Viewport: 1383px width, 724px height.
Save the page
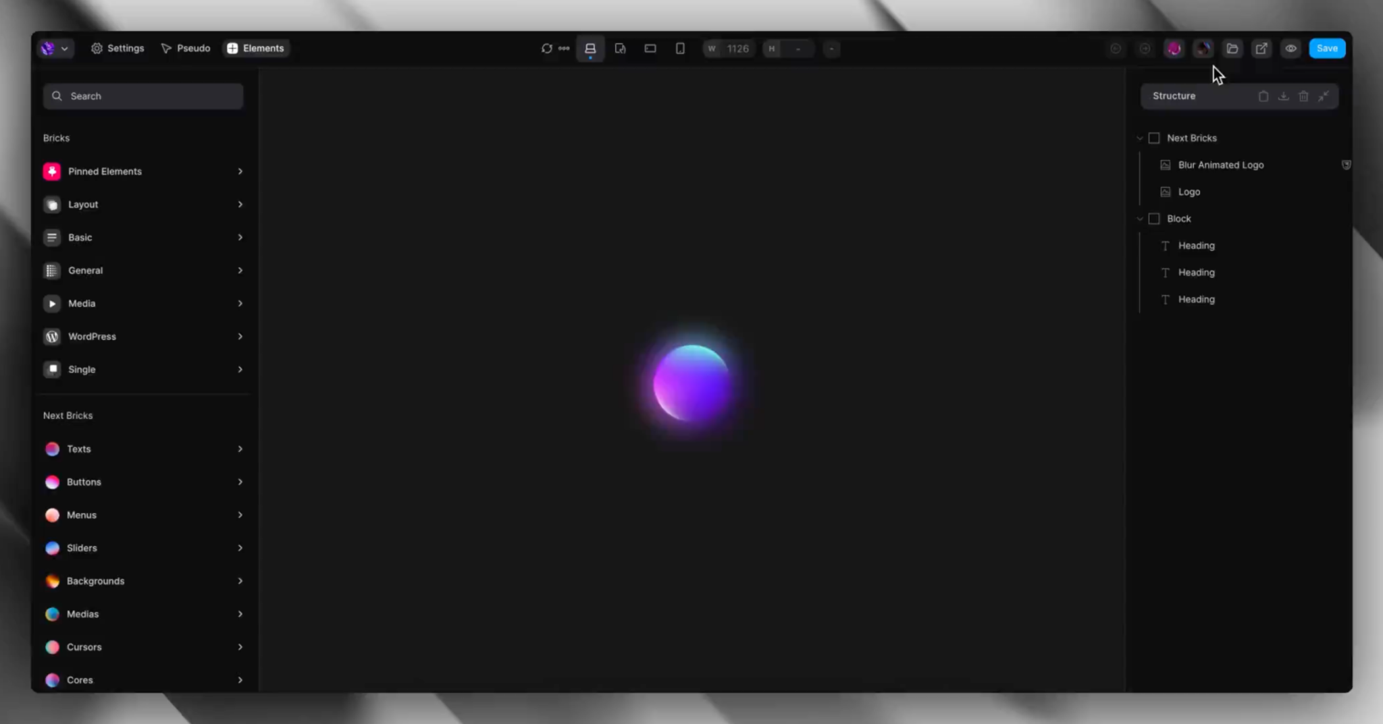1327,49
